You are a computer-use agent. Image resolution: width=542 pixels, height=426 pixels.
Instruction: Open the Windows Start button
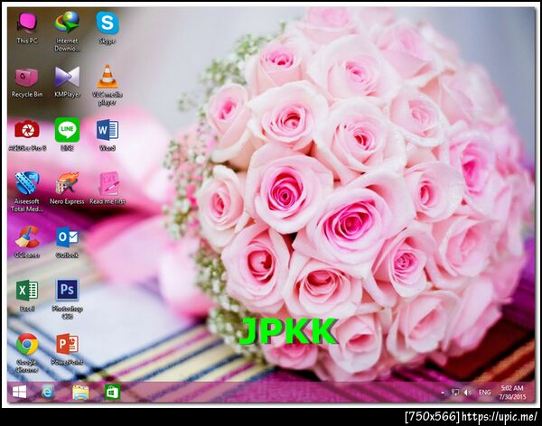(19, 392)
